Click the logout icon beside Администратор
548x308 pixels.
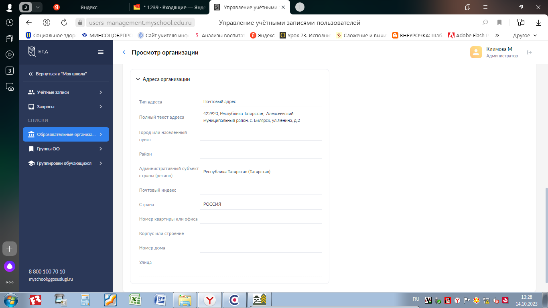coord(529,52)
